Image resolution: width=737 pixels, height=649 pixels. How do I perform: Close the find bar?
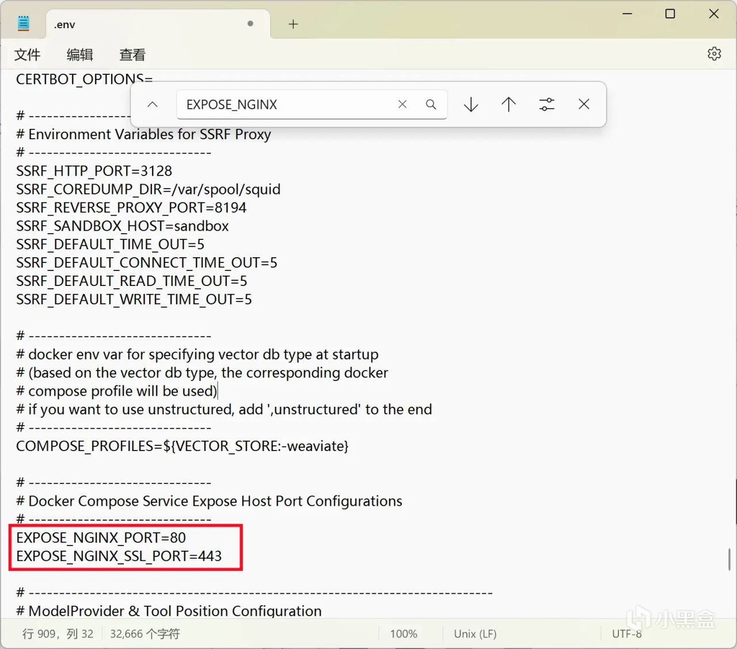click(x=584, y=104)
